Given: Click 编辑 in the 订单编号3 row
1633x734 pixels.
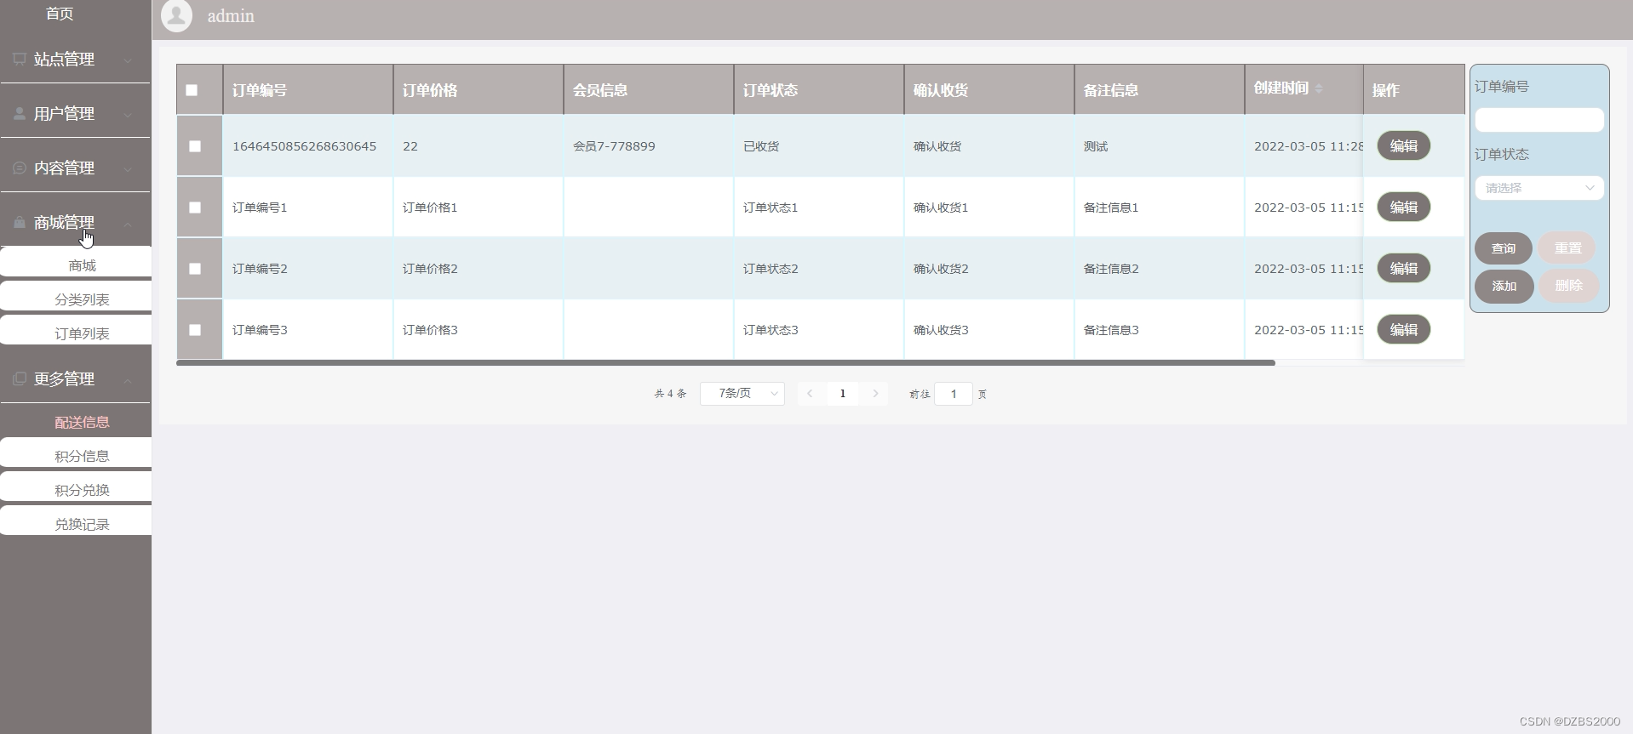Looking at the screenshot, I should (1403, 330).
